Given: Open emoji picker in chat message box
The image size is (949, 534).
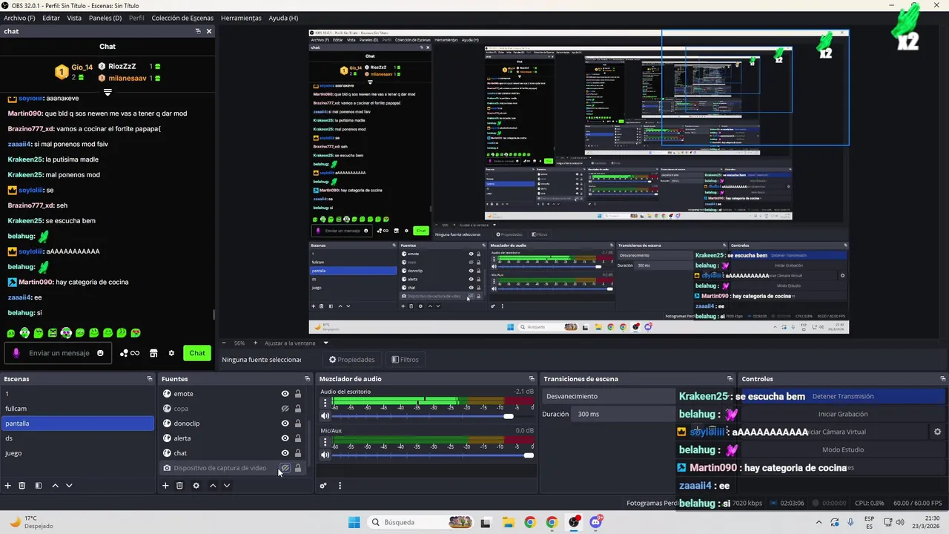Looking at the screenshot, I should pyautogui.click(x=101, y=353).
